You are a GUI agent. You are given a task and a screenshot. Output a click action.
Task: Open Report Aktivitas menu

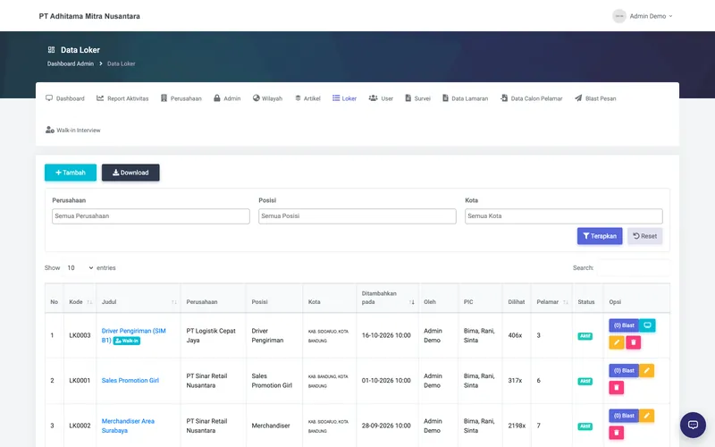(122, 98)
